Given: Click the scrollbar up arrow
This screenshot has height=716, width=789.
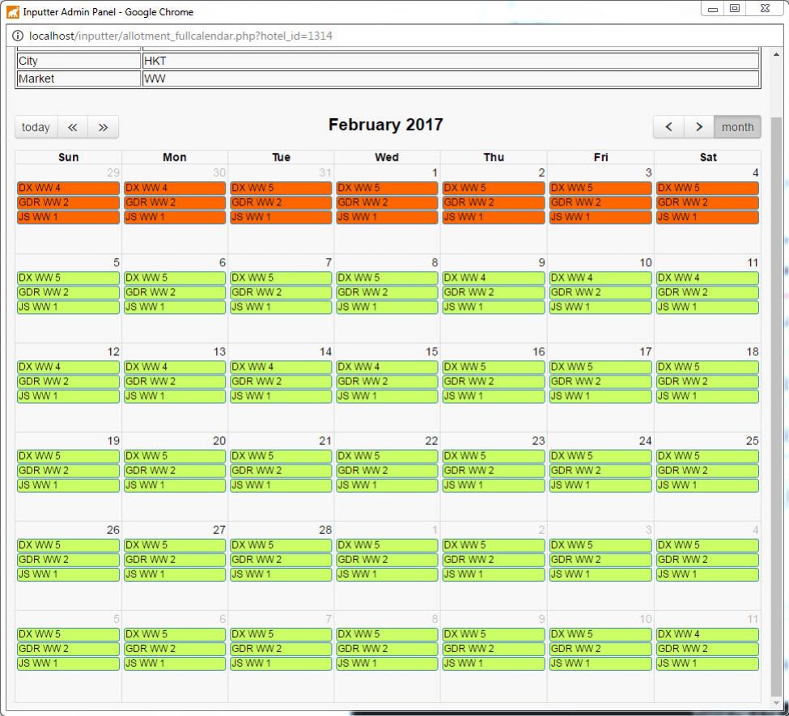Looking at the screenshot, I should pyautogui.click(x=776, y=54).
